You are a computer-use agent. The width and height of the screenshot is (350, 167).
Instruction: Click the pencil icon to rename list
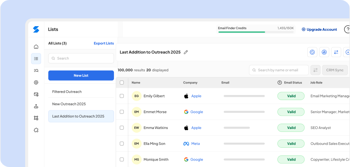[x=186, y=52]
